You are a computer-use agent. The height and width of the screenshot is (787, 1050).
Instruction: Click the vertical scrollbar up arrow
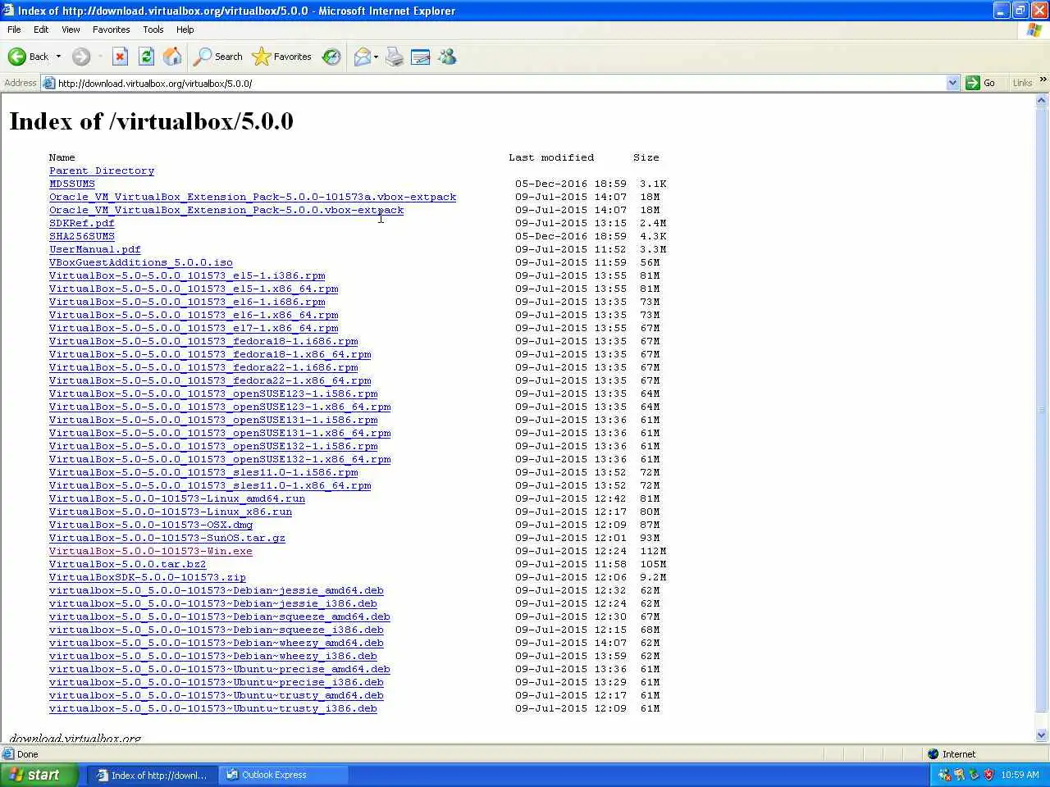click(1042, 101)
